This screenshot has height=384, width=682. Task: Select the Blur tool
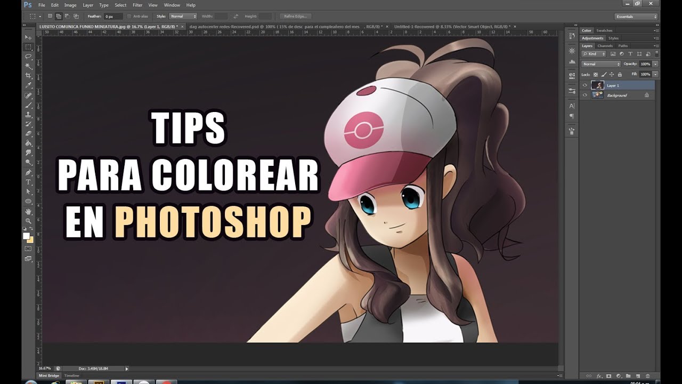coord(29,153)
